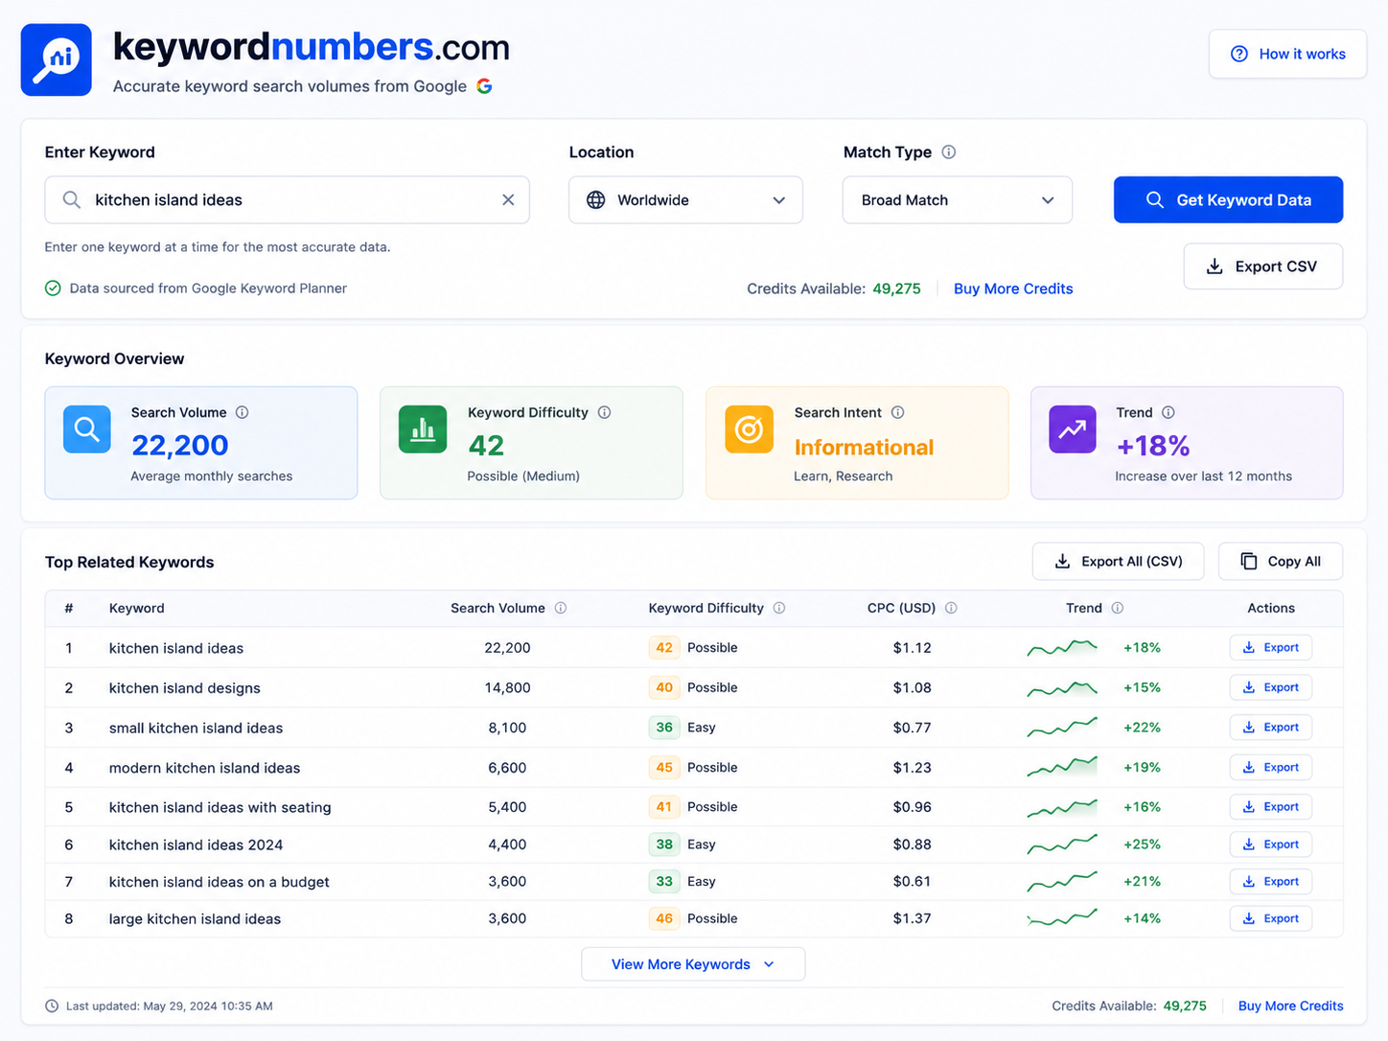Clear the keyword input with the X icon

point(508,199)
